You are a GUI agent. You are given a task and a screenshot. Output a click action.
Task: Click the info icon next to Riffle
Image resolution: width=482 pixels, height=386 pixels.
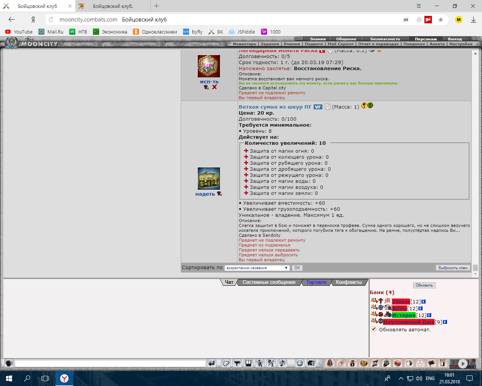tap(420, 308)
